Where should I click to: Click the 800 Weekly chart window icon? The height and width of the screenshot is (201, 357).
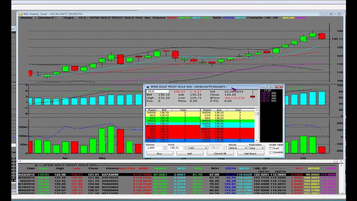pyautogui.click(x=20, y=14)
